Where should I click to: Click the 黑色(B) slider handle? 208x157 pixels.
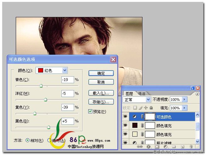tap(49, 127)
